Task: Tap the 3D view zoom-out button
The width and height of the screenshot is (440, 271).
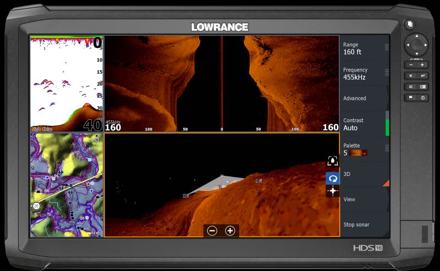Action: click(212, 231)
